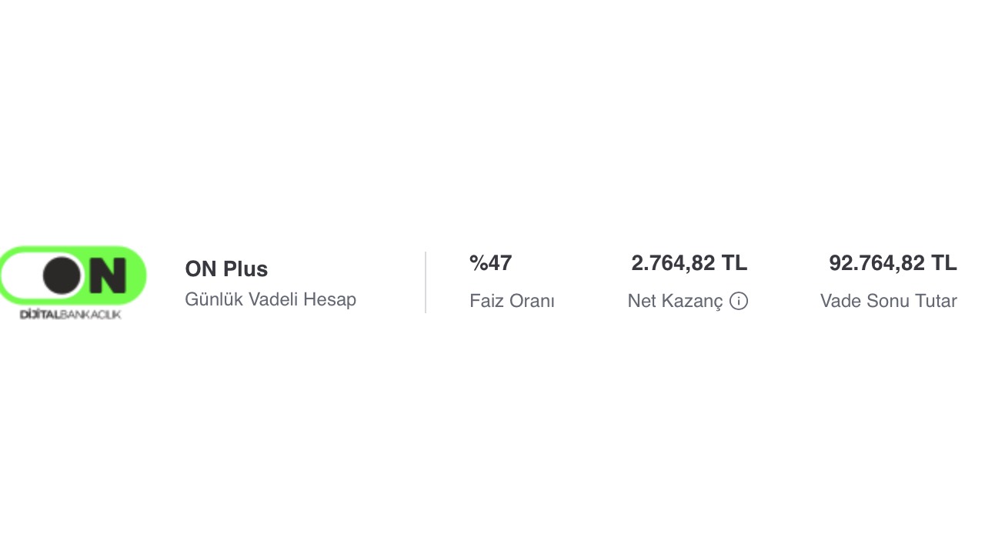The image size is (985, 554).
Task: Click the black circle in ON logo
Action: 62,275
